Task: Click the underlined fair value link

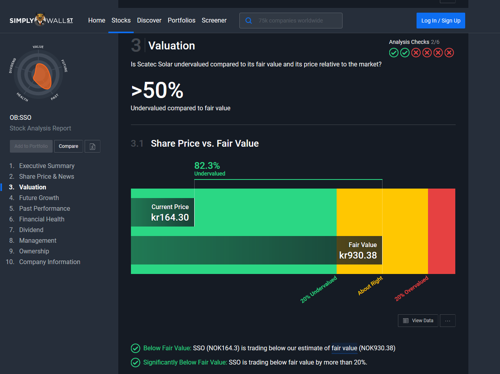Action: (344, 348)
